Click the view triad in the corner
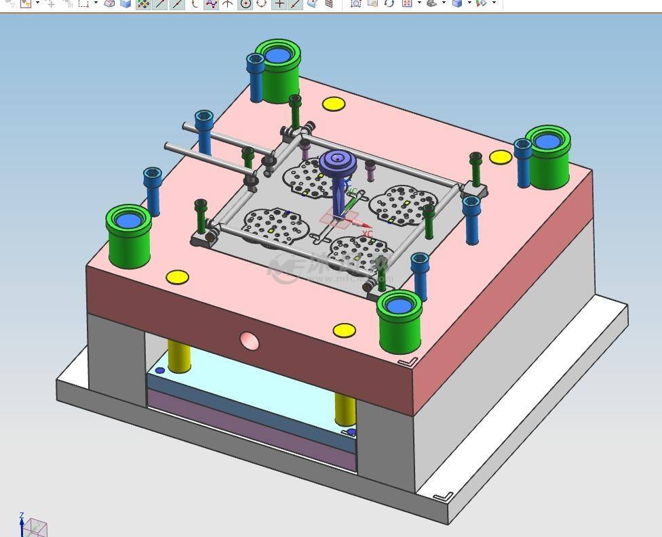The width and height of the screenshot is (662, 537). click(33, 525)
